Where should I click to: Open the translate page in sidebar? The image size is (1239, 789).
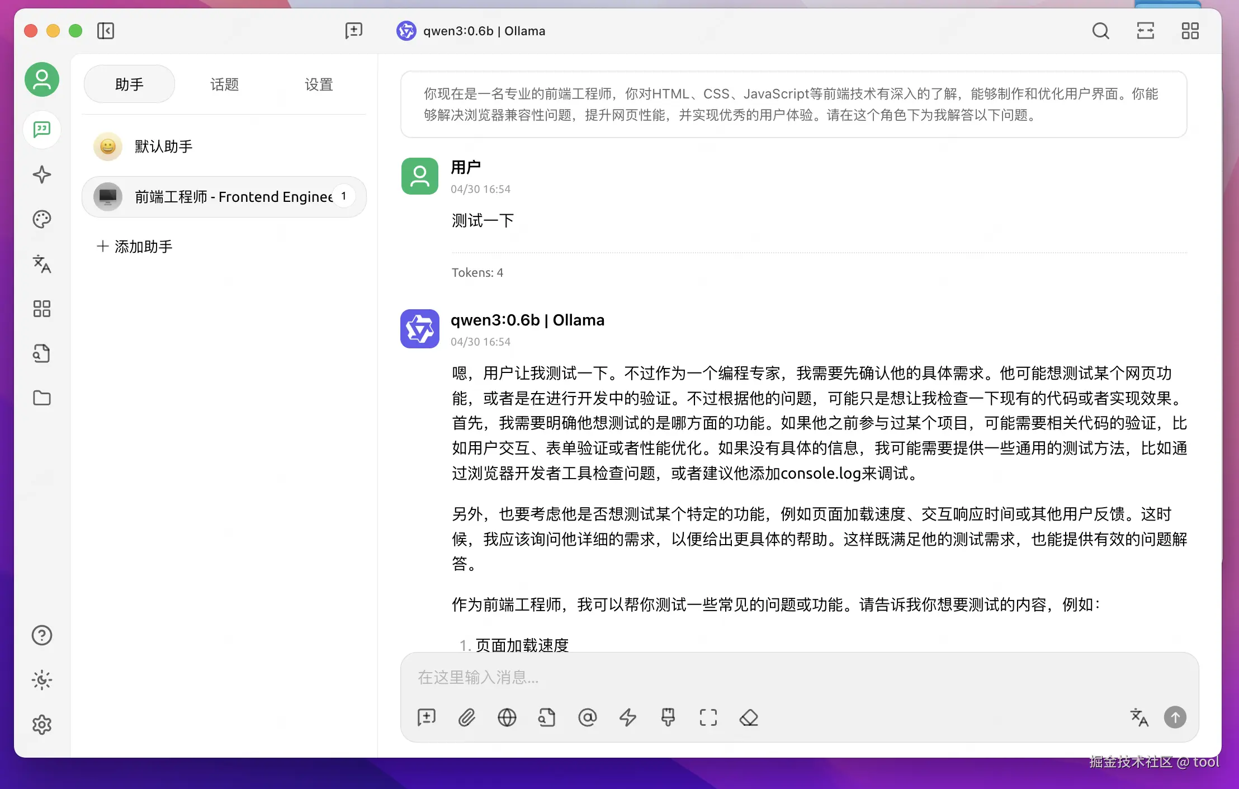coord(42,264)
